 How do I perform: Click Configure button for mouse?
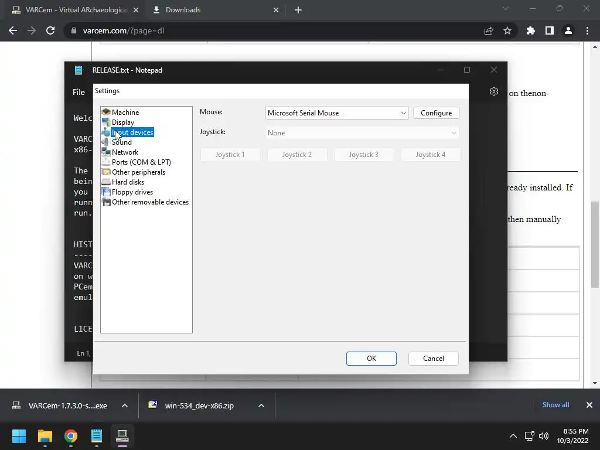(x=436, y=113)
